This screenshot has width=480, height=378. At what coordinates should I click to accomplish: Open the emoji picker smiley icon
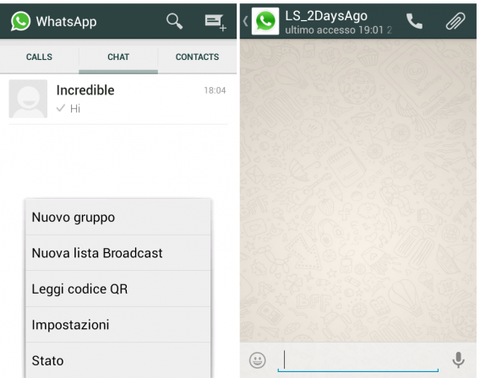click(x=258, y=360)
